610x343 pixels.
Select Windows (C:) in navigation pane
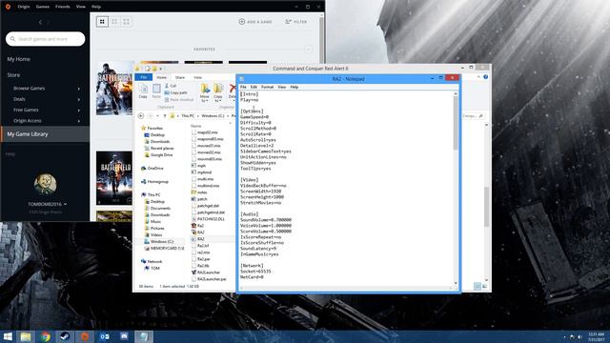[159, 241]
